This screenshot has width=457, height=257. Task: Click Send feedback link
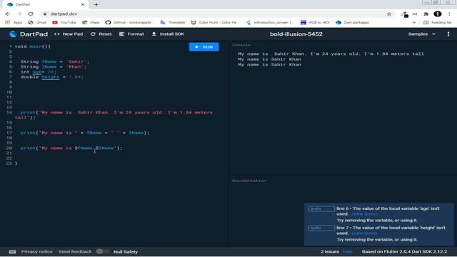click(x=75, y=251)
